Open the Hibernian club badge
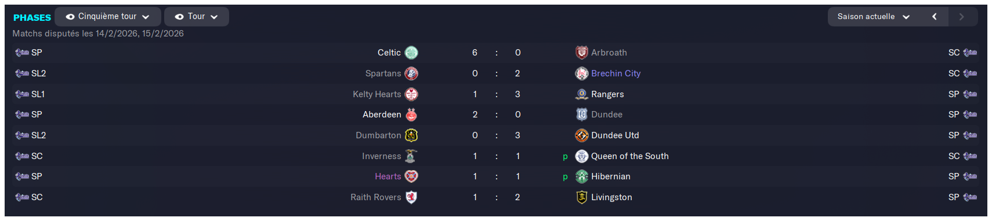This screenshot has height=221, width=992. coord(581,176)
